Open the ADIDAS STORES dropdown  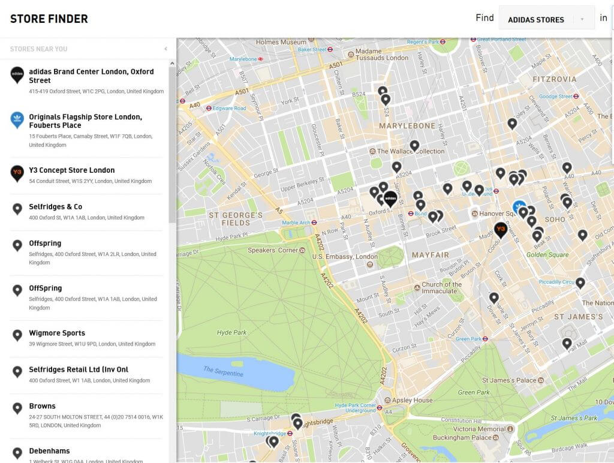(547, 19)
